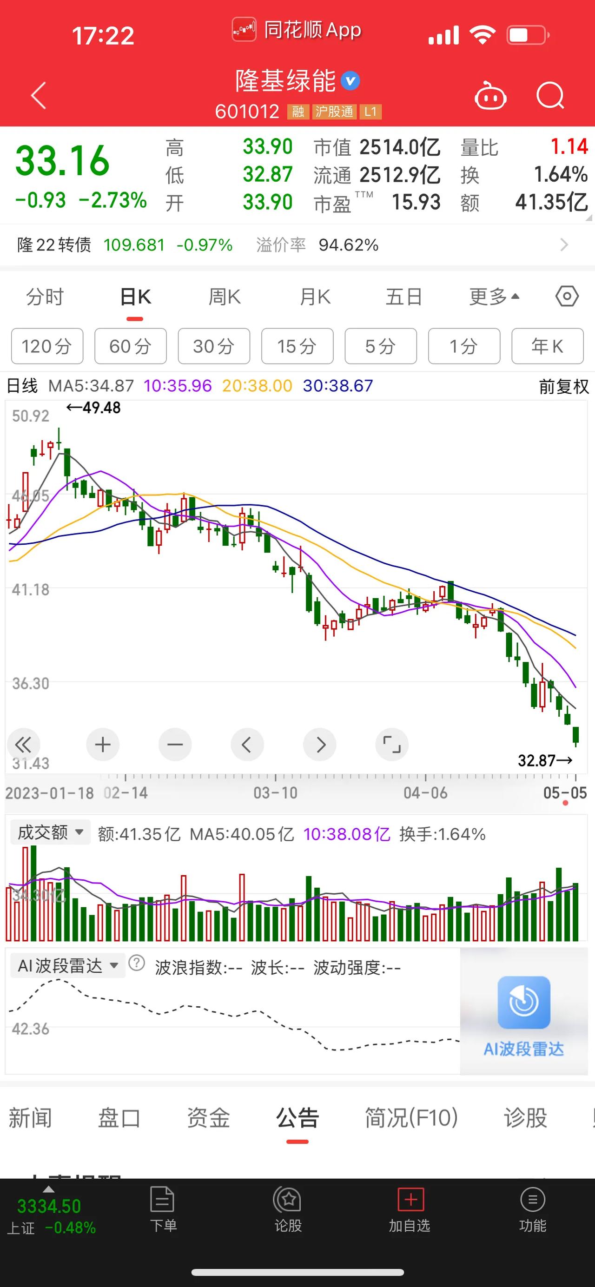Screen dimensions: 595x1287
Task: Open help for AI波段雷达
Action: [136, 963]
